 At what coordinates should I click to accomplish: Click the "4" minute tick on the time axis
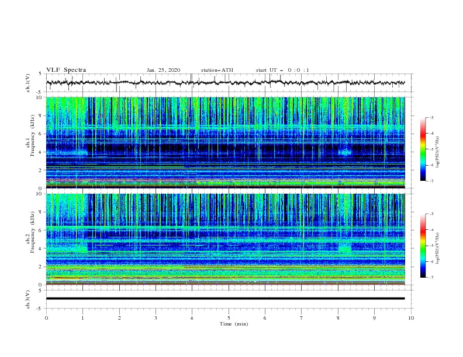point(192,318)
